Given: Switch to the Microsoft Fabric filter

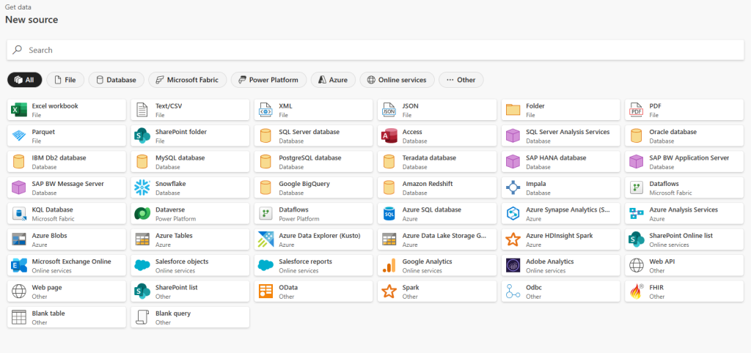Looking at the screenshot, I should pyautogui.click(x=187, y=80).
